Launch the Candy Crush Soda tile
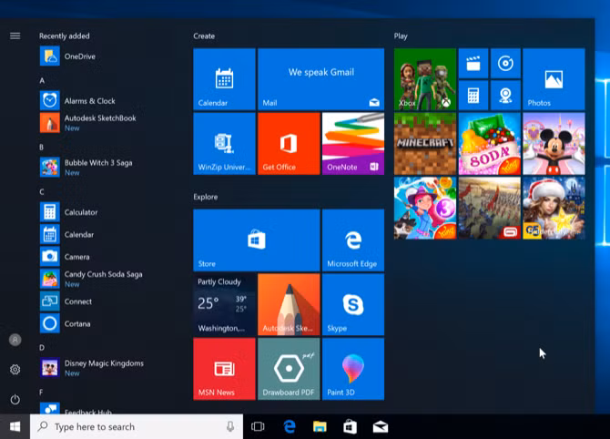 [x=490, y=144]
